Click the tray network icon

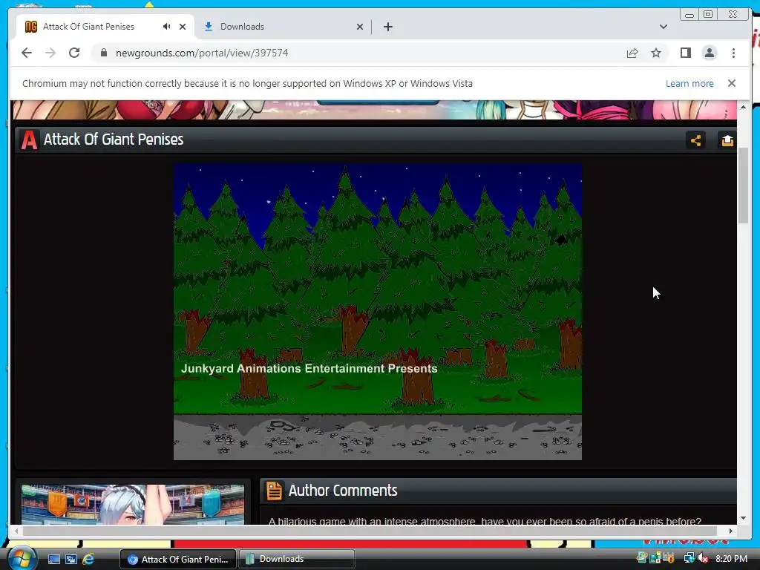point(689,558)
